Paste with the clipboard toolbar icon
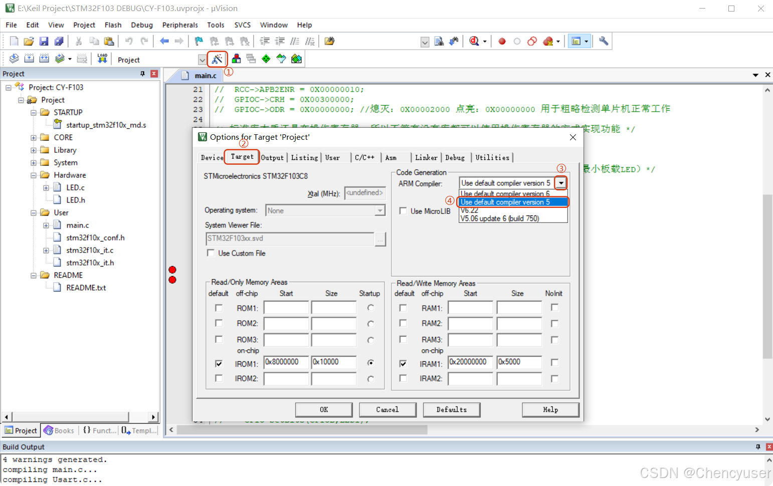Image resolution: width=773 pixels, height=486 pixels. click(x=109, y=41)
